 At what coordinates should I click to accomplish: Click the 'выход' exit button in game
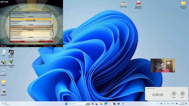tap(59, 46)
